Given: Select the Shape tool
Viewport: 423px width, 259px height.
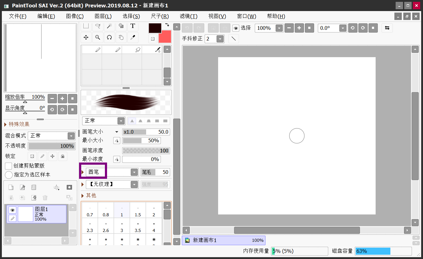Looking at the screenshot, I should [x=121, y=26].
